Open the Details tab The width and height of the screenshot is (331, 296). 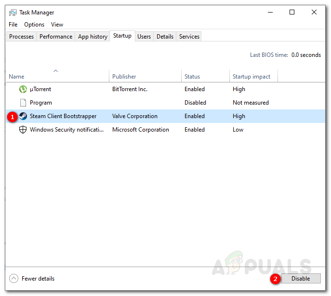click(165, 37)
